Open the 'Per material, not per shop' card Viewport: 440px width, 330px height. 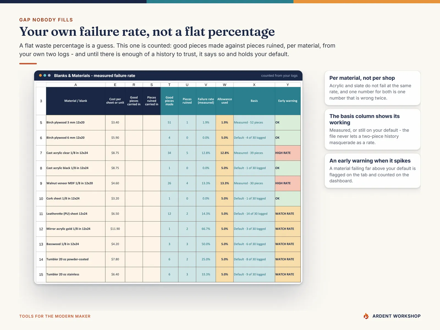point(373,88)
